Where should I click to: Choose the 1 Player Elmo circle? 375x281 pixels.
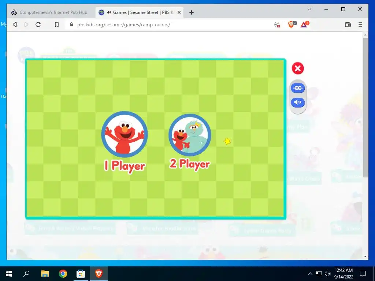click(x=125, y=134)
